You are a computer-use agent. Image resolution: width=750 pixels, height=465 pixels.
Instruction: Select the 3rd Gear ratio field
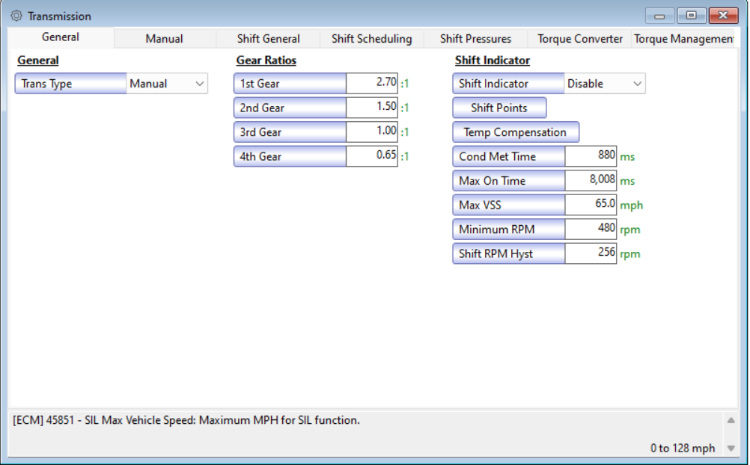coord(372,132)
